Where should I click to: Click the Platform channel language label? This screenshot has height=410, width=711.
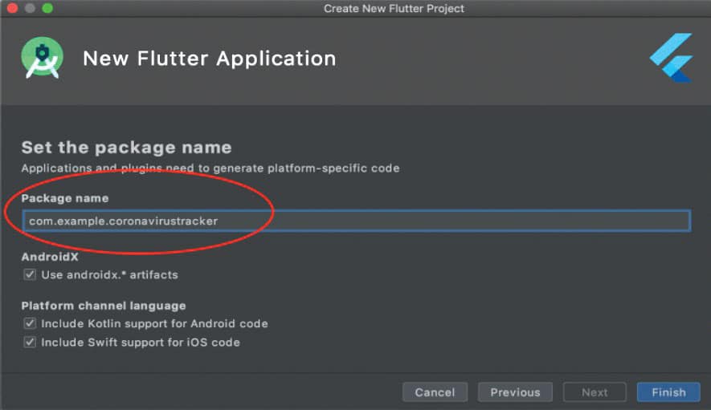pyautogui.click(x=103, y=306)
